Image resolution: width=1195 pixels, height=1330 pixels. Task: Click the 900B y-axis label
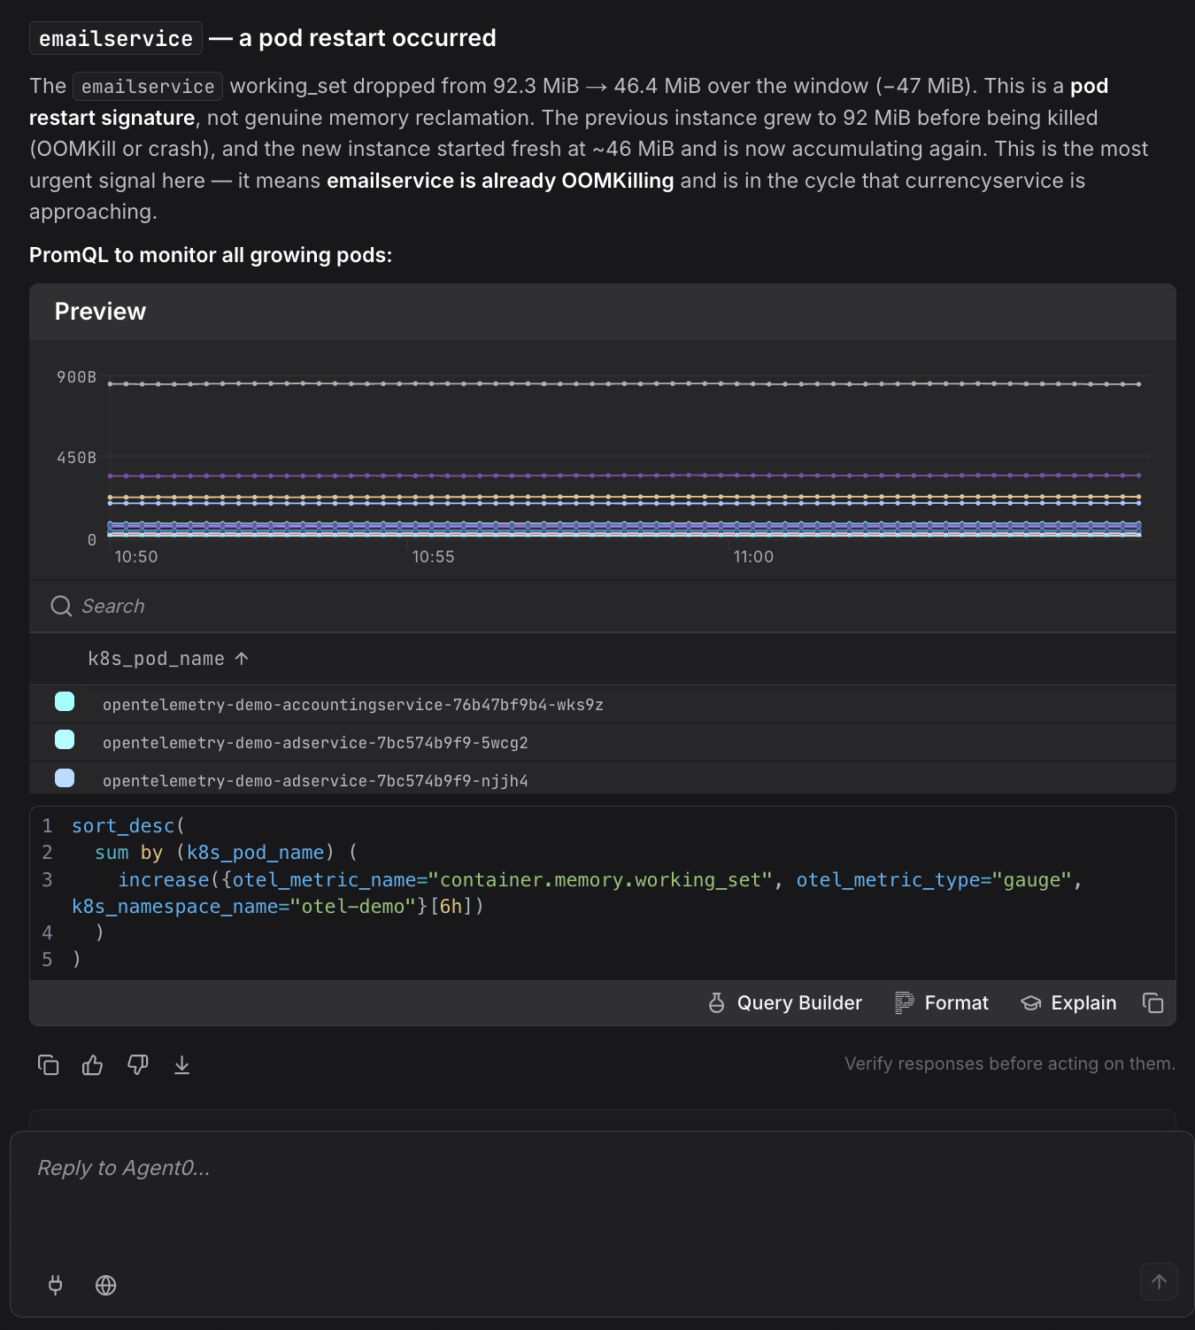[x=76, y=377]
